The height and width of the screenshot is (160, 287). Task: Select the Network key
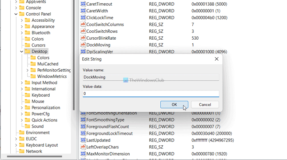(34, 151)
